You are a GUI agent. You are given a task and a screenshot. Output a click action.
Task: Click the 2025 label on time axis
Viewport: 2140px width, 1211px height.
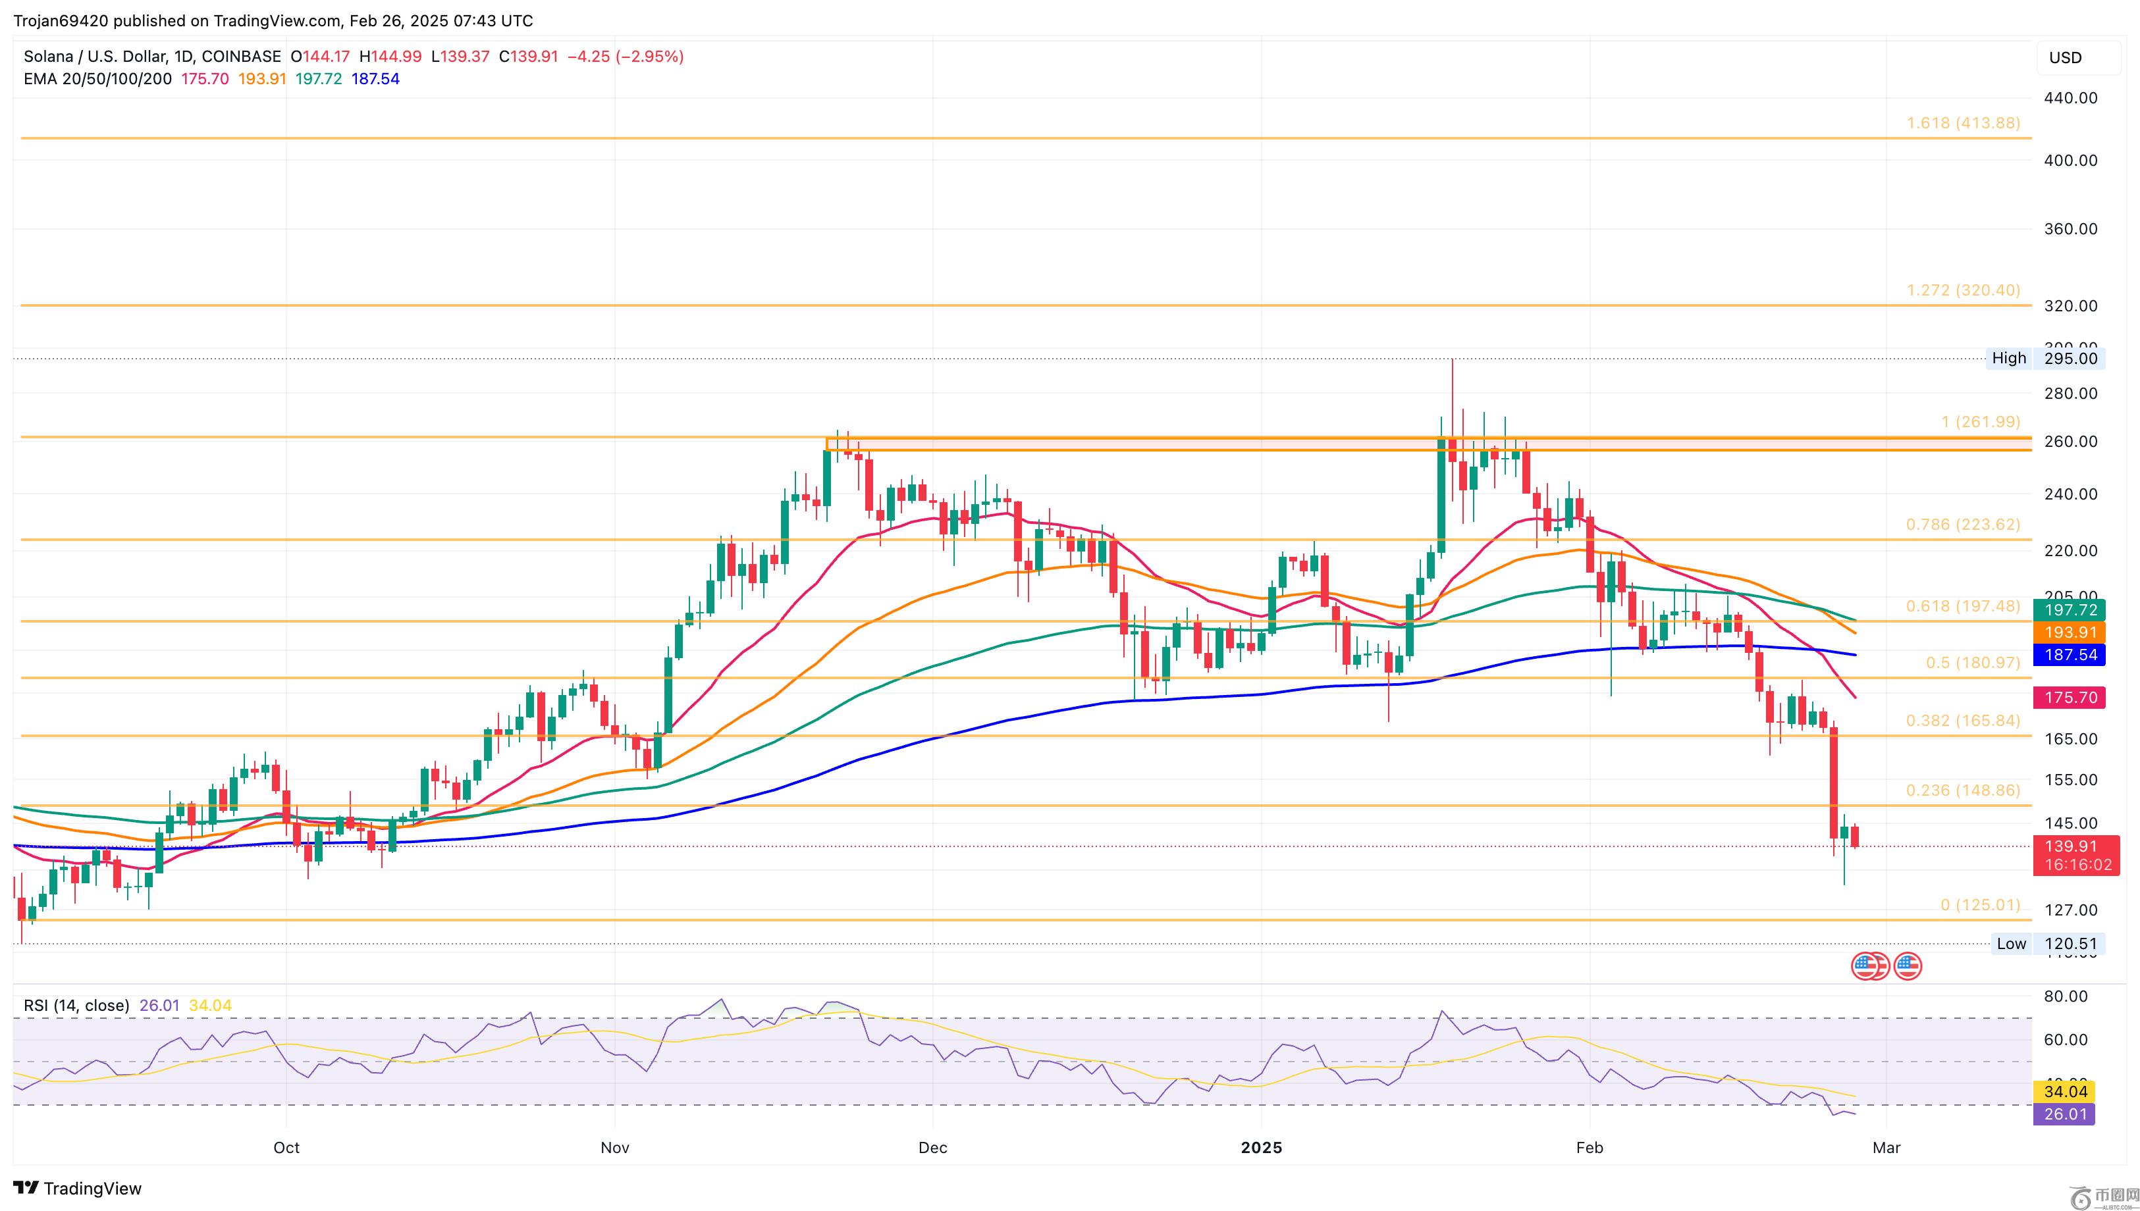[x=1262, y=1148]
